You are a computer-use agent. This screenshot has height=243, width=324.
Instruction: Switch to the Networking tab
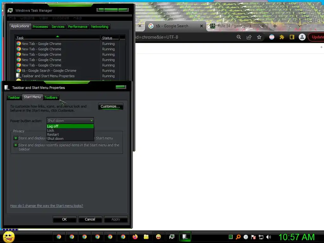coord(100,27)
